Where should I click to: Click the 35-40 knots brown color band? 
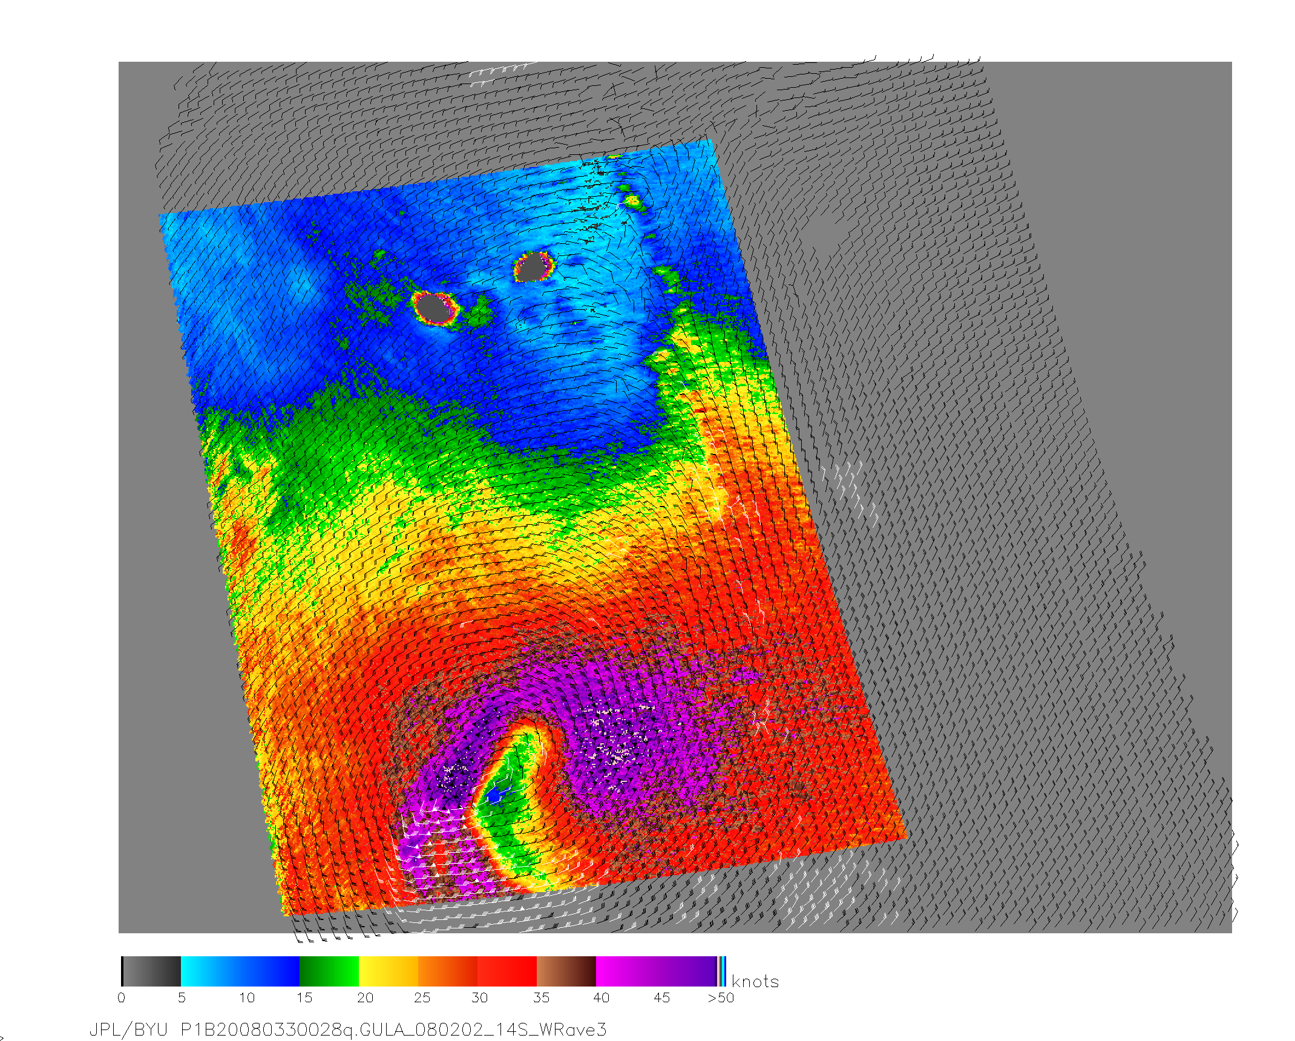[566, 971]
